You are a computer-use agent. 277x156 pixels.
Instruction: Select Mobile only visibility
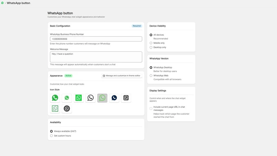pyautogui.click(x=151, y=43)
